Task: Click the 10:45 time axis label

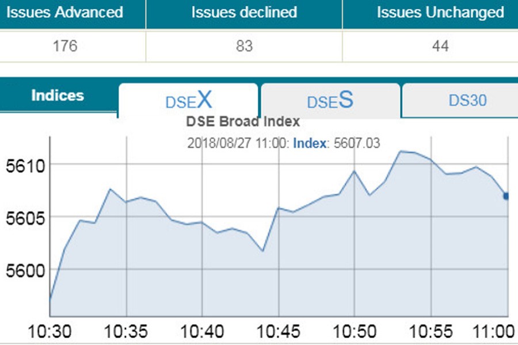Action: 279,332
